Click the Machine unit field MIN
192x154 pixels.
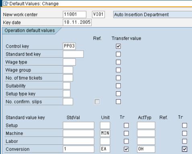click(105, 133)
